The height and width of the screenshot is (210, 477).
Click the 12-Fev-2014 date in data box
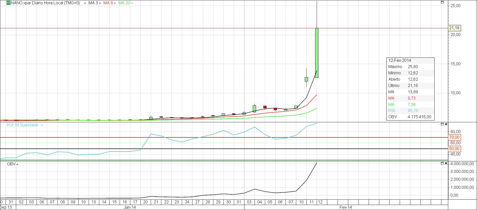click(399, 61)
